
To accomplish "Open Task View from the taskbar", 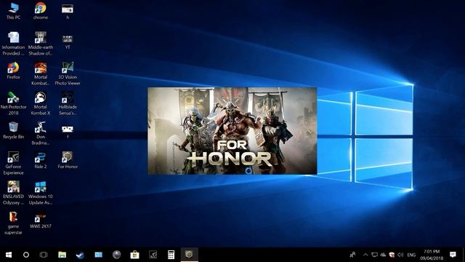I will 44,255.
